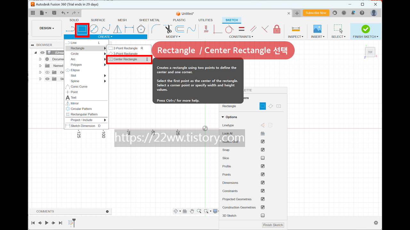Click the Fix/Unfix lock icon
410x230 pixels.
[x=277, y=29]
